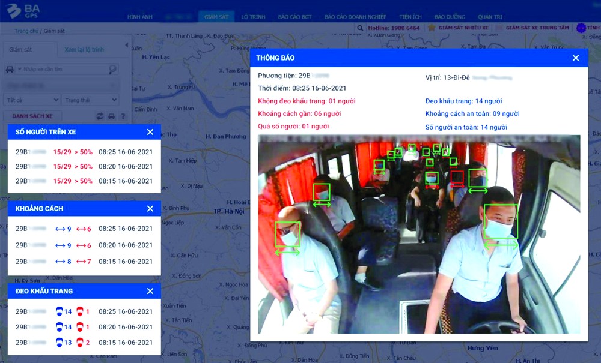Open the Tất cả dropdown

point(32,100)
